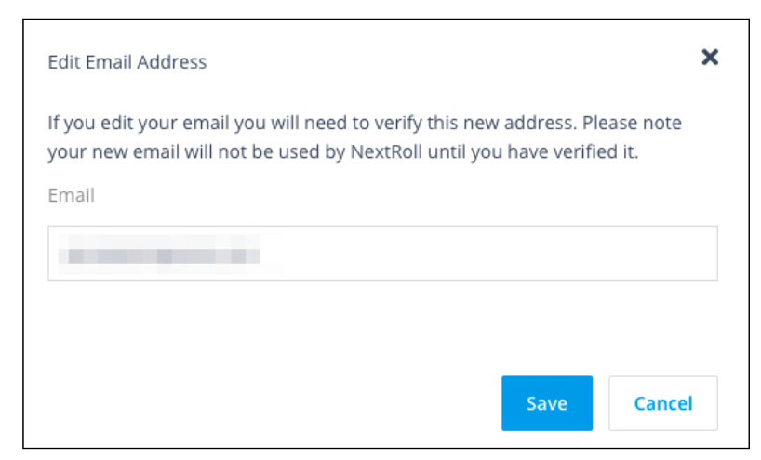Confirm the email change with Save
761x460 pixels.
(546, 403)
